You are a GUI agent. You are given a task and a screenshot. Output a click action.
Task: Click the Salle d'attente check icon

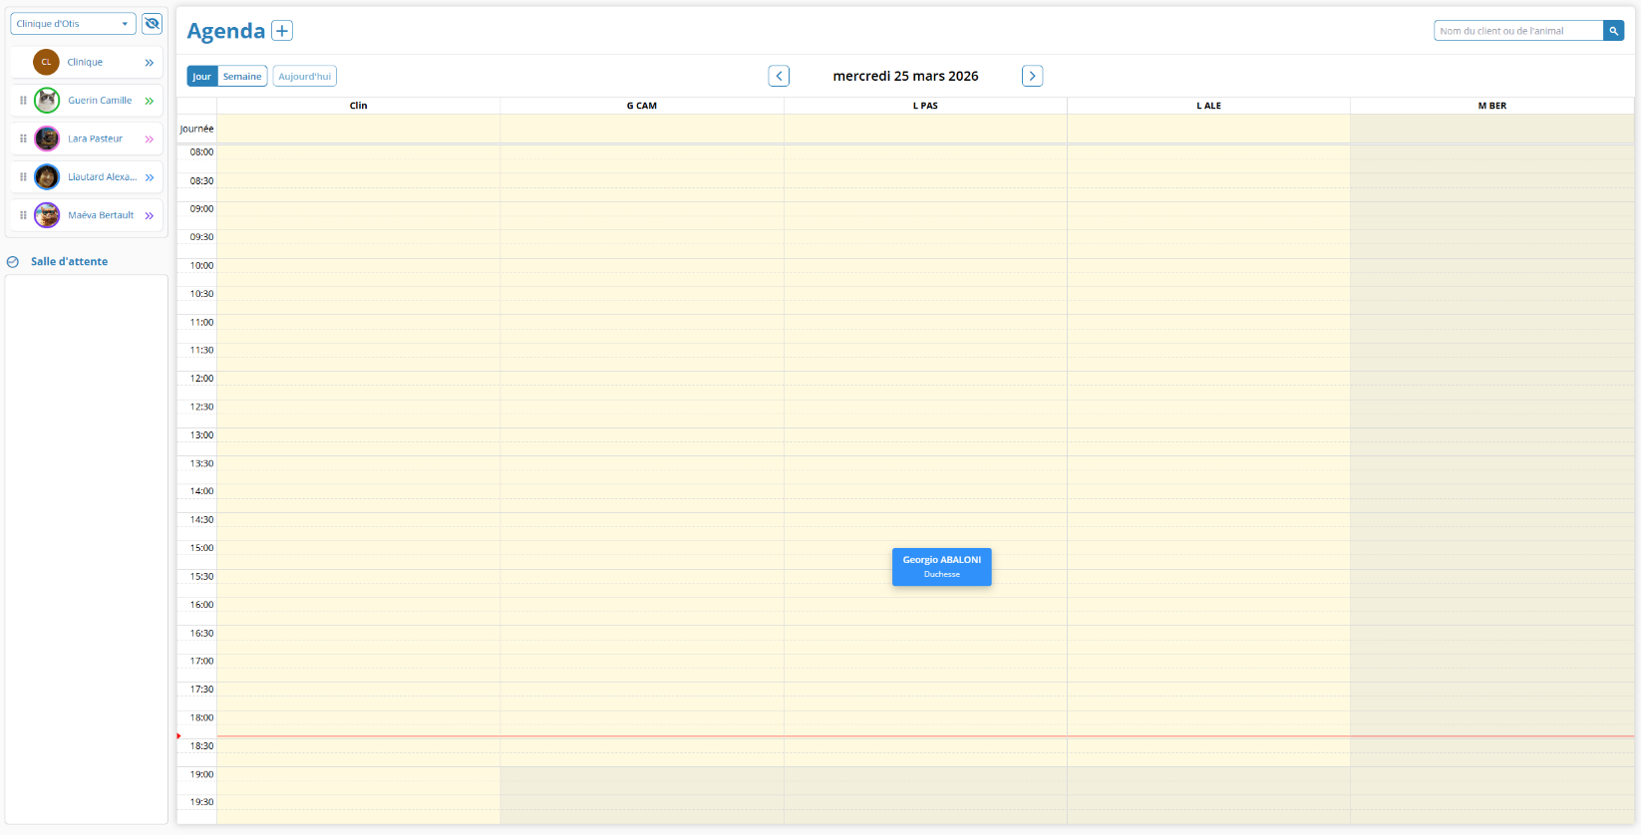13,262
